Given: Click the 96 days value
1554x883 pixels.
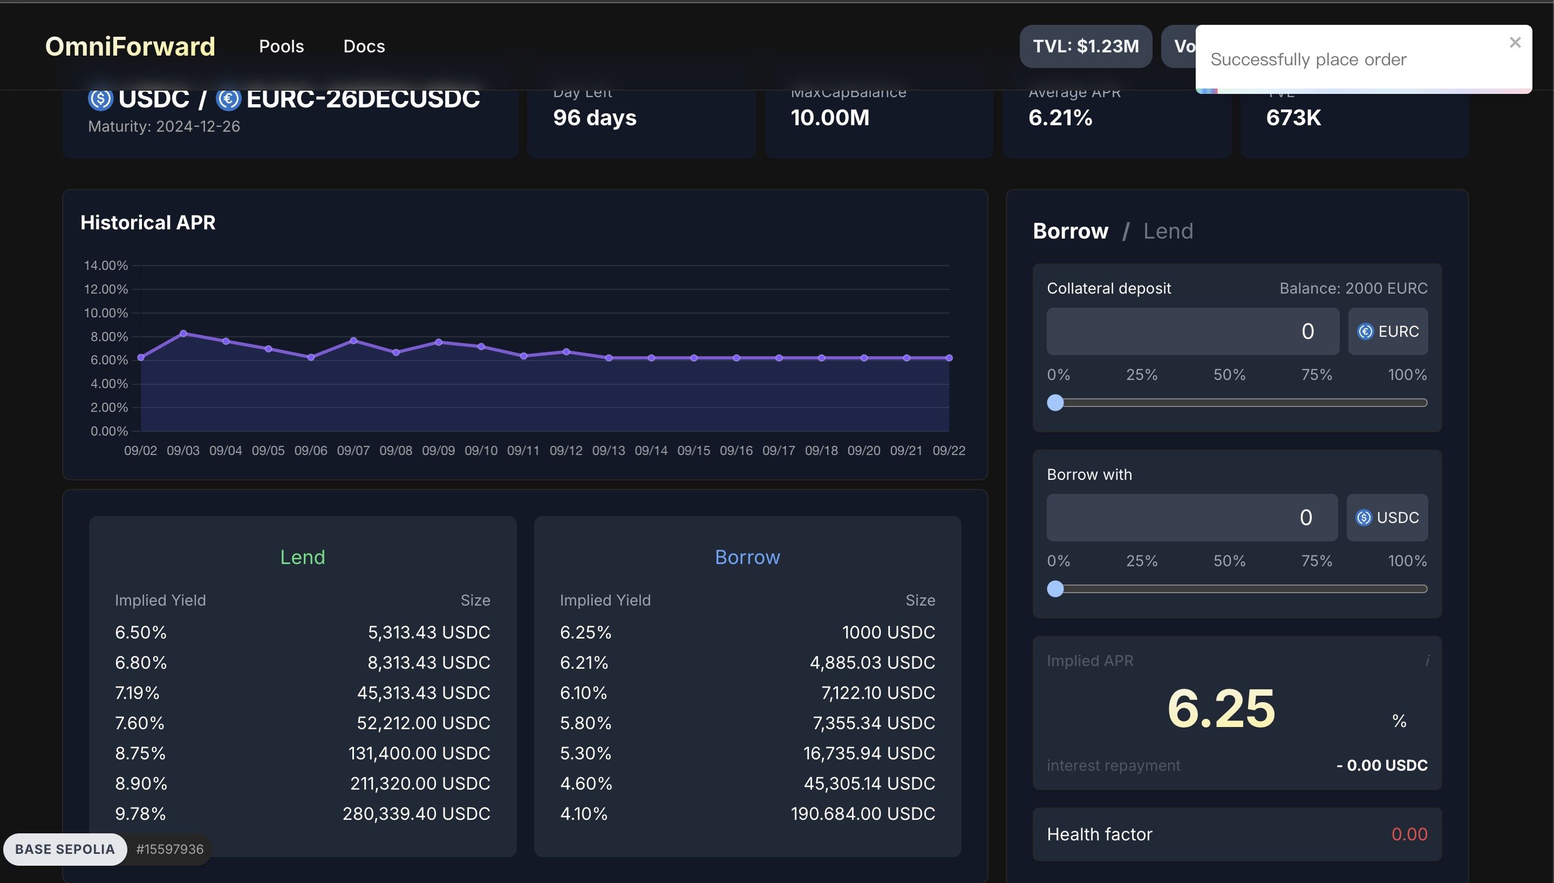Looking at the screenshot, I should coord(595,118).
